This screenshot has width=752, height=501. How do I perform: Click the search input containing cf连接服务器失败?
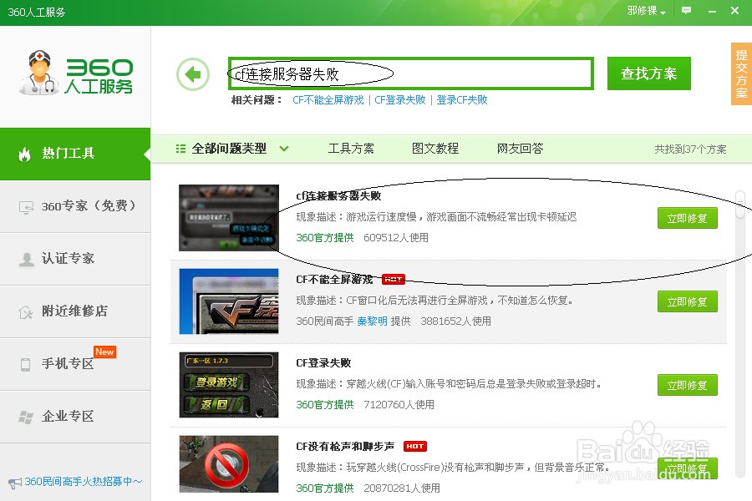[x=409, y=73]
